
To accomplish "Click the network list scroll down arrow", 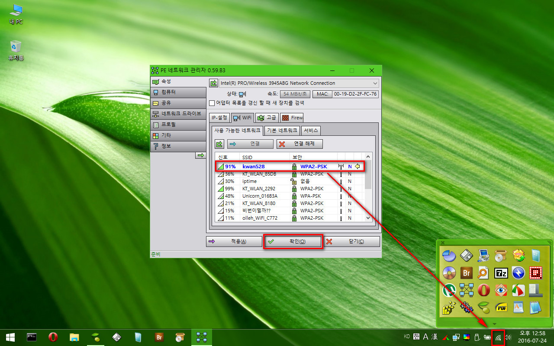I will coord(368,218).
